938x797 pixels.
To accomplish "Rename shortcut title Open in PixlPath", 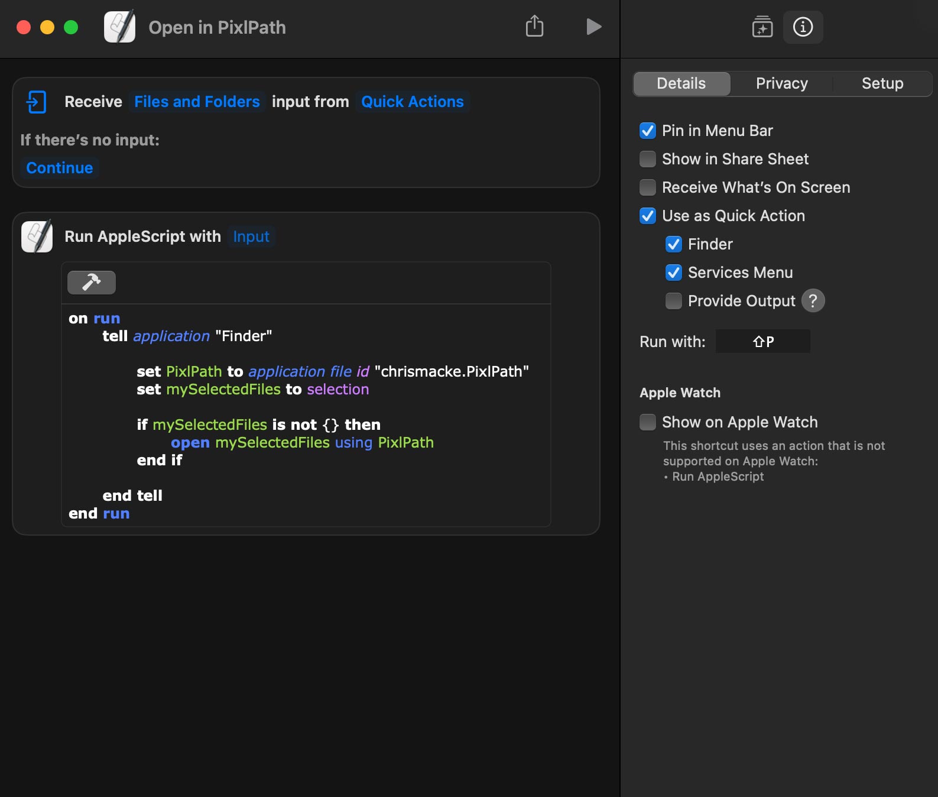I will coord(217,27).
